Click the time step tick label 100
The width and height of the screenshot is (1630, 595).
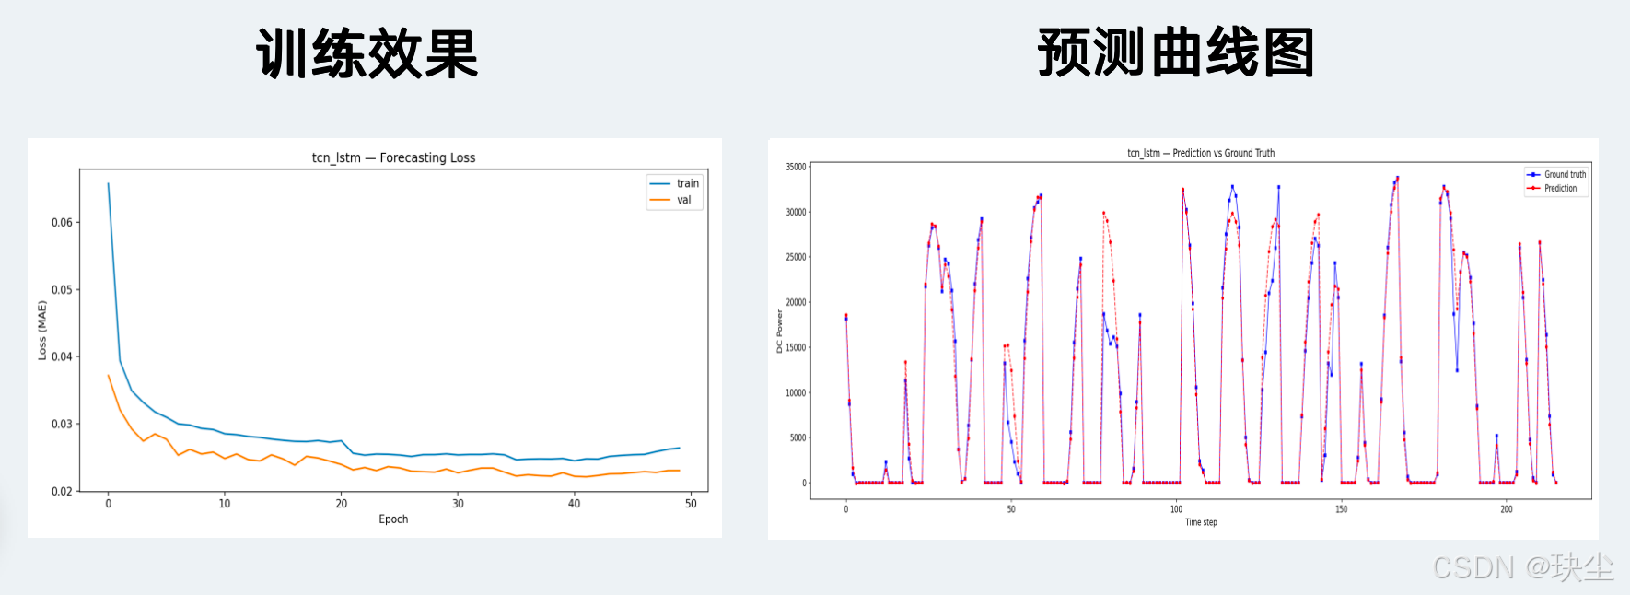click(1176, 509)
